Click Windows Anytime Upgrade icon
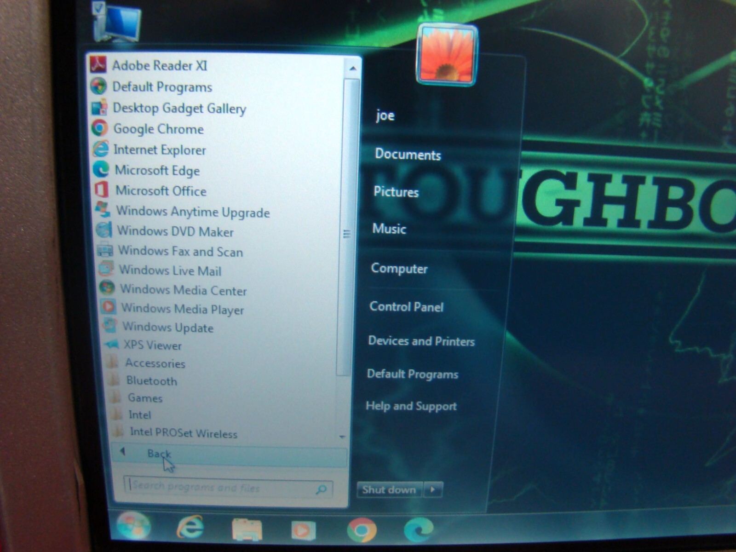 pyautogui.click(x=102, y=209)
